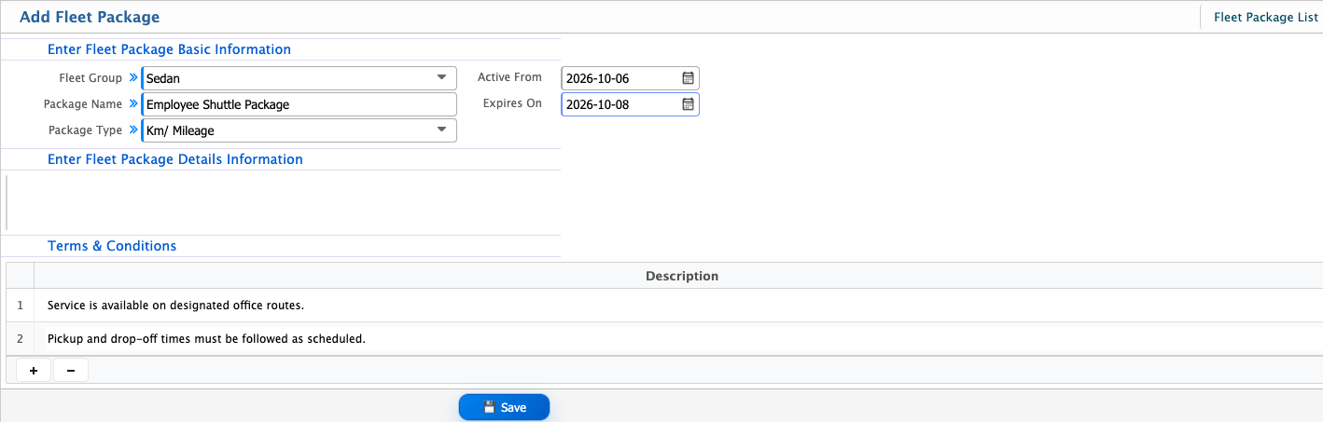Select row number 2 in terms table
1323x422 pixels.
click(20, 338)
